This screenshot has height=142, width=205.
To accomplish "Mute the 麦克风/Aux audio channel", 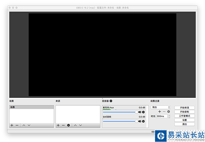I will [x=140, y=112].
